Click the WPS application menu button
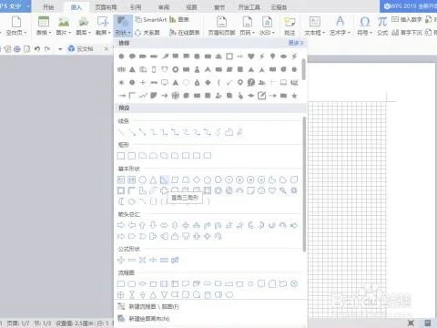 tap(15, 6)
